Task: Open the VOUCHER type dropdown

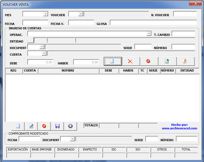Action: 81,14
